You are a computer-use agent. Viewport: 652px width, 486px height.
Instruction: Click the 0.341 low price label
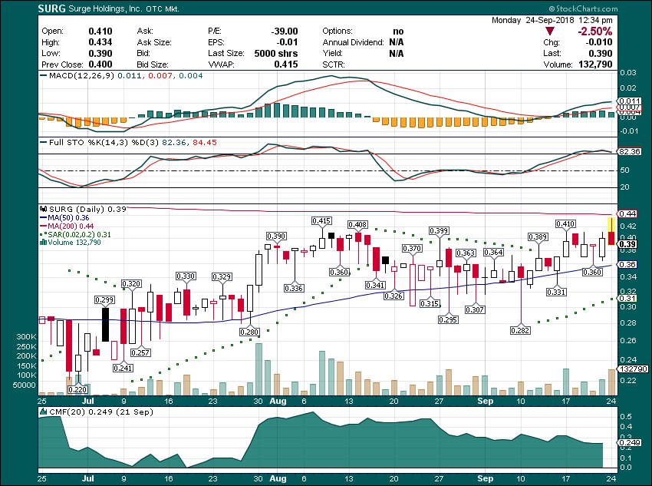tap(376, 285)
